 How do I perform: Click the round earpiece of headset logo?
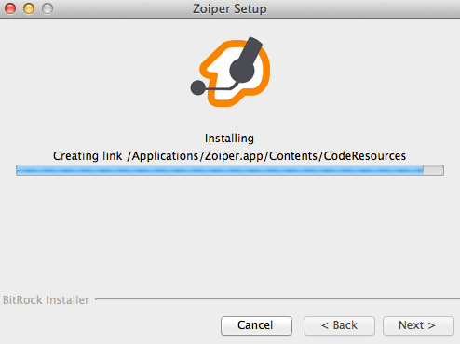pos(242,70)
